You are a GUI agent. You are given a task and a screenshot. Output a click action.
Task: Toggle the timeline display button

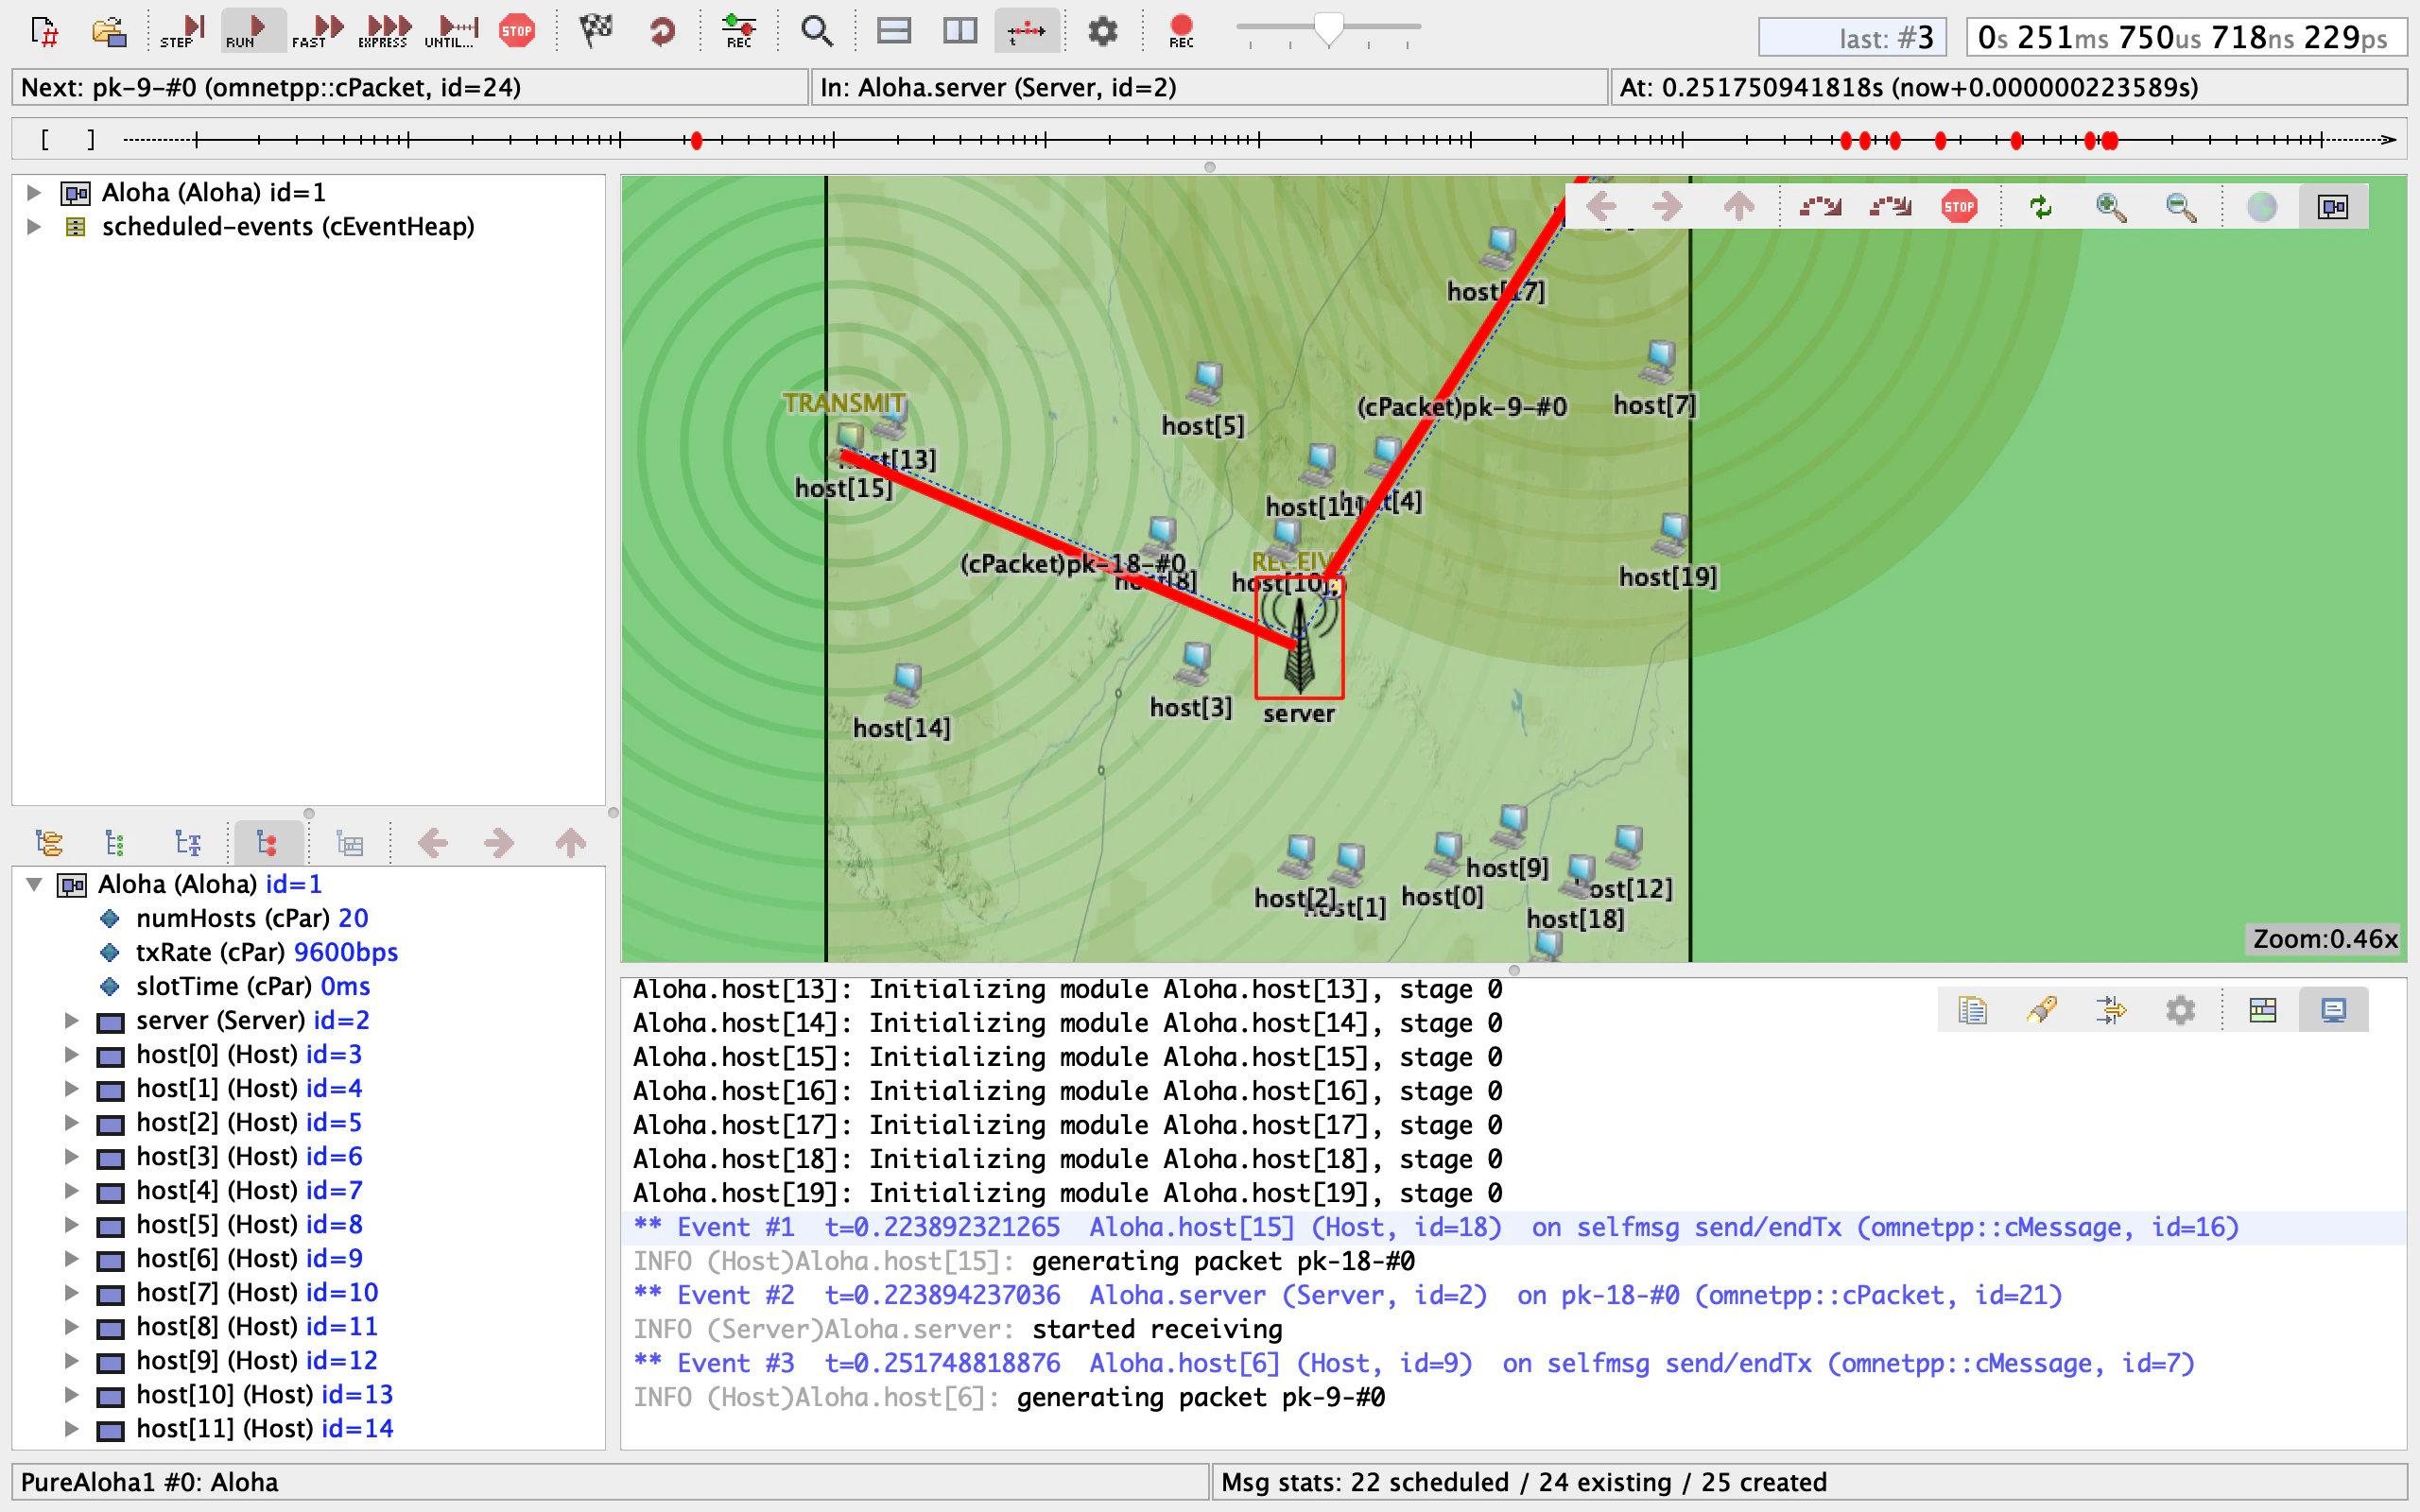click(1026, 30)
